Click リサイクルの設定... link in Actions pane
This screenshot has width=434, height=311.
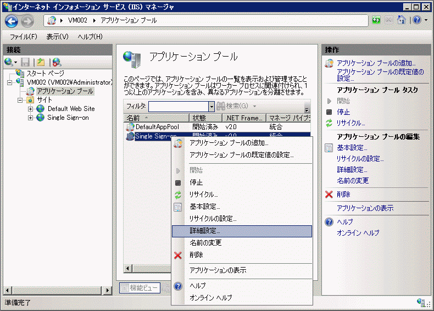tap(360, 159)
